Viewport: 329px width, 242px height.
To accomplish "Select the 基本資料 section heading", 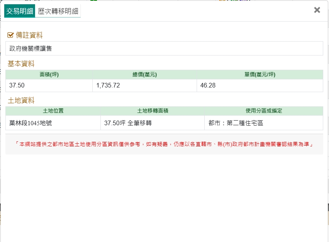I will click(x=21, y=64).
